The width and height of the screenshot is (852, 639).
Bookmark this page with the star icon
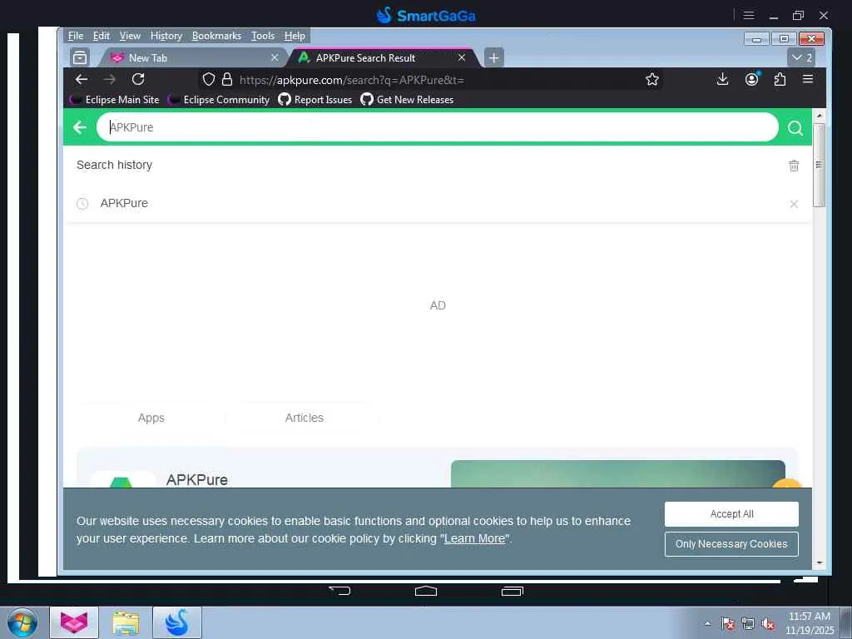652,80
